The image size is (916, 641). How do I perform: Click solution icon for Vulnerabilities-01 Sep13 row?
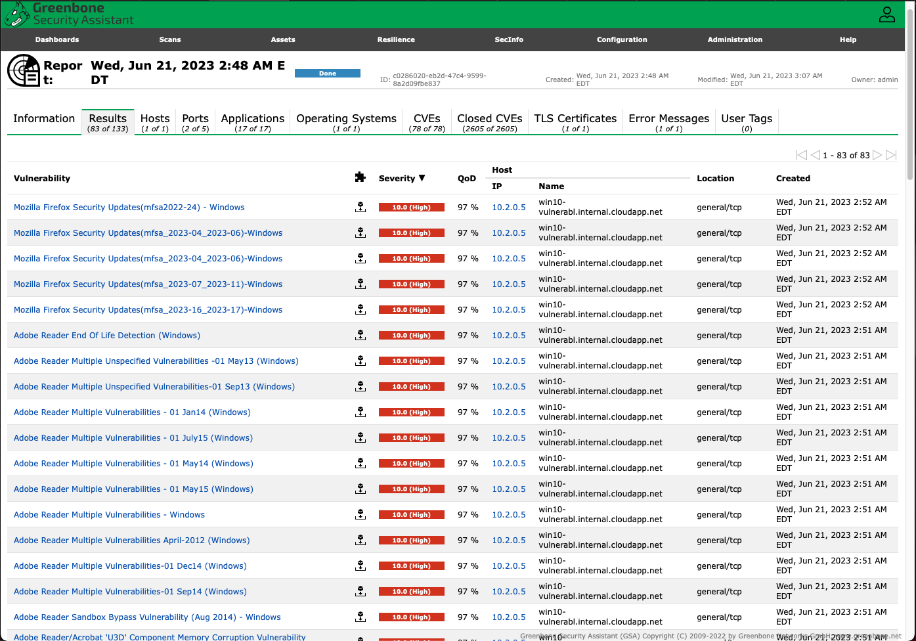point(360,386)
